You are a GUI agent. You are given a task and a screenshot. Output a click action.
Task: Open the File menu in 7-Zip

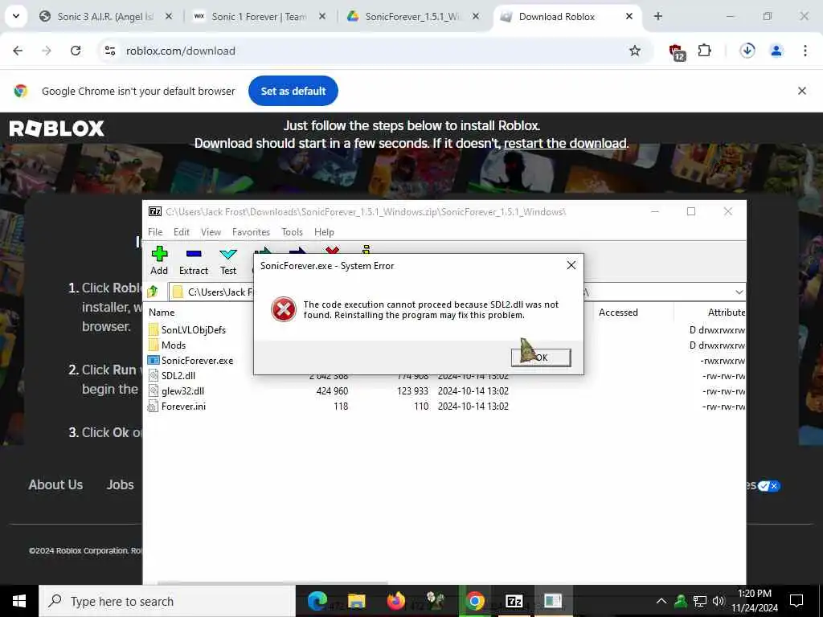coord(155,232)
